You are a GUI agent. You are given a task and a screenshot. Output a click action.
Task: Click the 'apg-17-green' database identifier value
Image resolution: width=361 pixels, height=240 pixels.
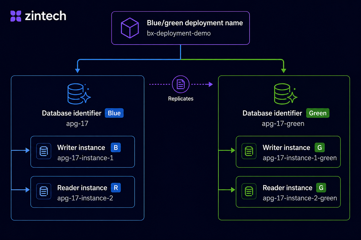[x=283, y=124]
